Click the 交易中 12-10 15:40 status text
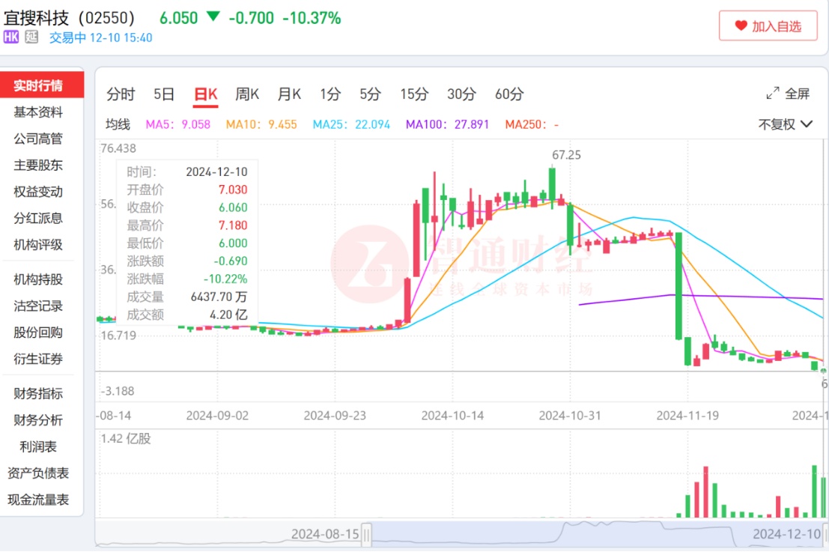This screenshot has height=552, width=829. tap(100, 37)
